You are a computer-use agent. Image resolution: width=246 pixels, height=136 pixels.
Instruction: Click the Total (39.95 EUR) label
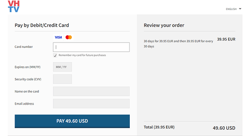pyautogui.click(x=159, y=127)
